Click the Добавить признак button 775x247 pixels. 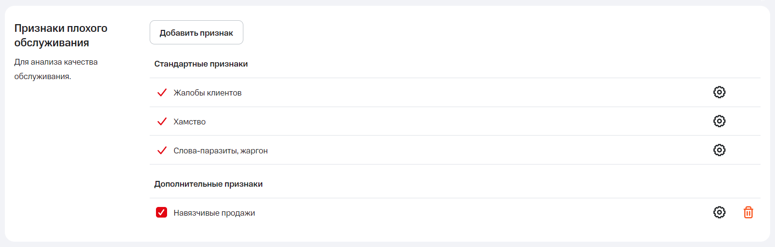tap(196, 32)
